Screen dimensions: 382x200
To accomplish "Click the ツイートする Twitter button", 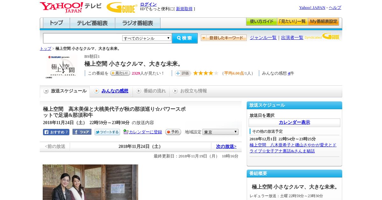I will [x=107, y=132].
